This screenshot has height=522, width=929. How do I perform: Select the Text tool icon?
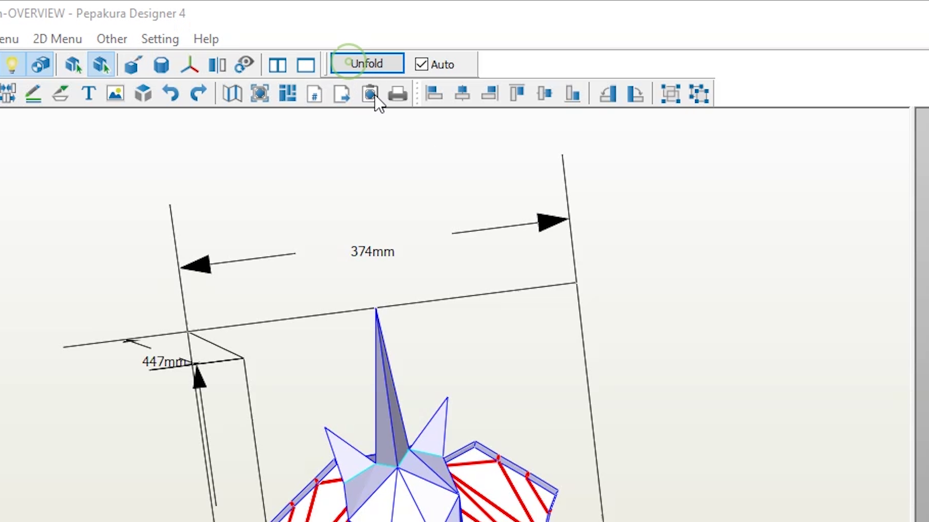(89, 93)
